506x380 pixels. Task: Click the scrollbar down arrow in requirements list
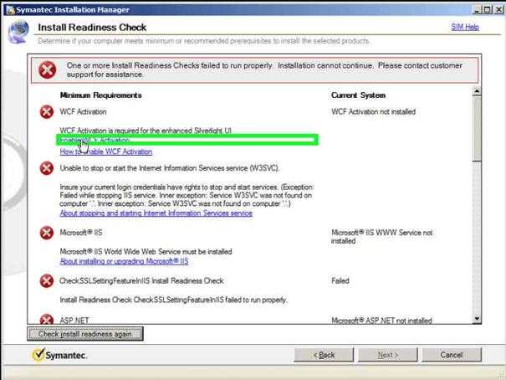[477, 318]
